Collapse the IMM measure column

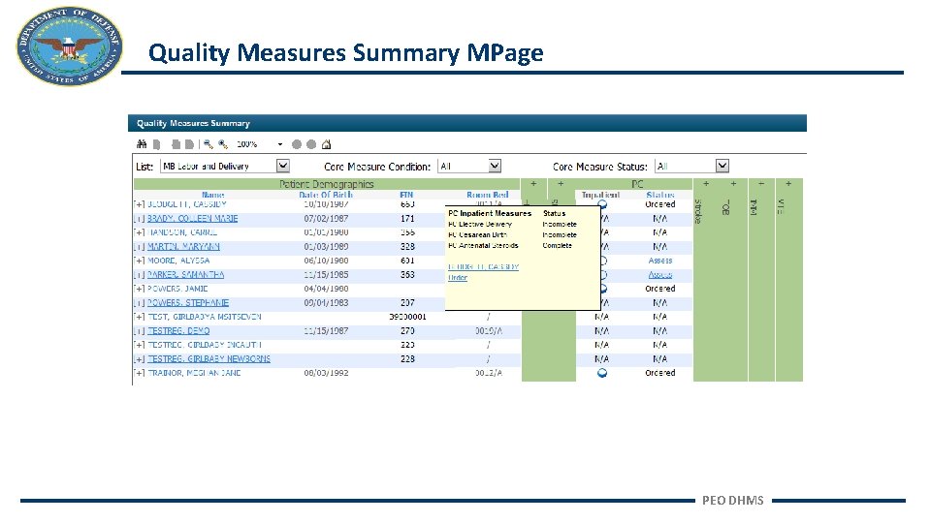(761, 184)
